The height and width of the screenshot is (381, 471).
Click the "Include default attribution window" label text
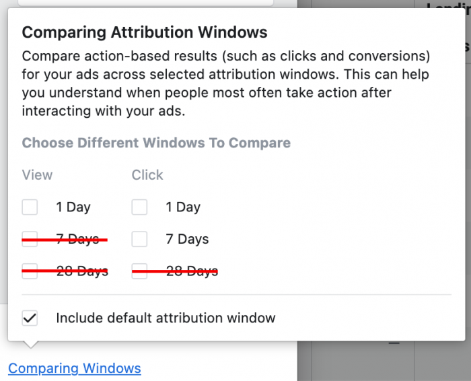pyautogui.click(x=166, y=318)
